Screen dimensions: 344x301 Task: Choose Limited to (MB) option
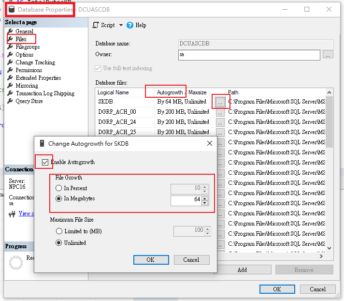tap(59, 231)
